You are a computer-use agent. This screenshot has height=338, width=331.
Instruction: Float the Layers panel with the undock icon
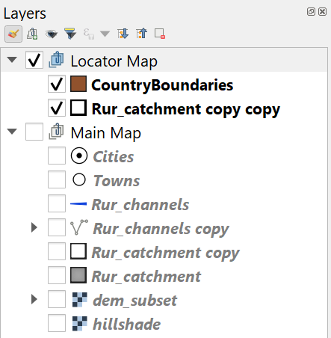coord(311,12)
